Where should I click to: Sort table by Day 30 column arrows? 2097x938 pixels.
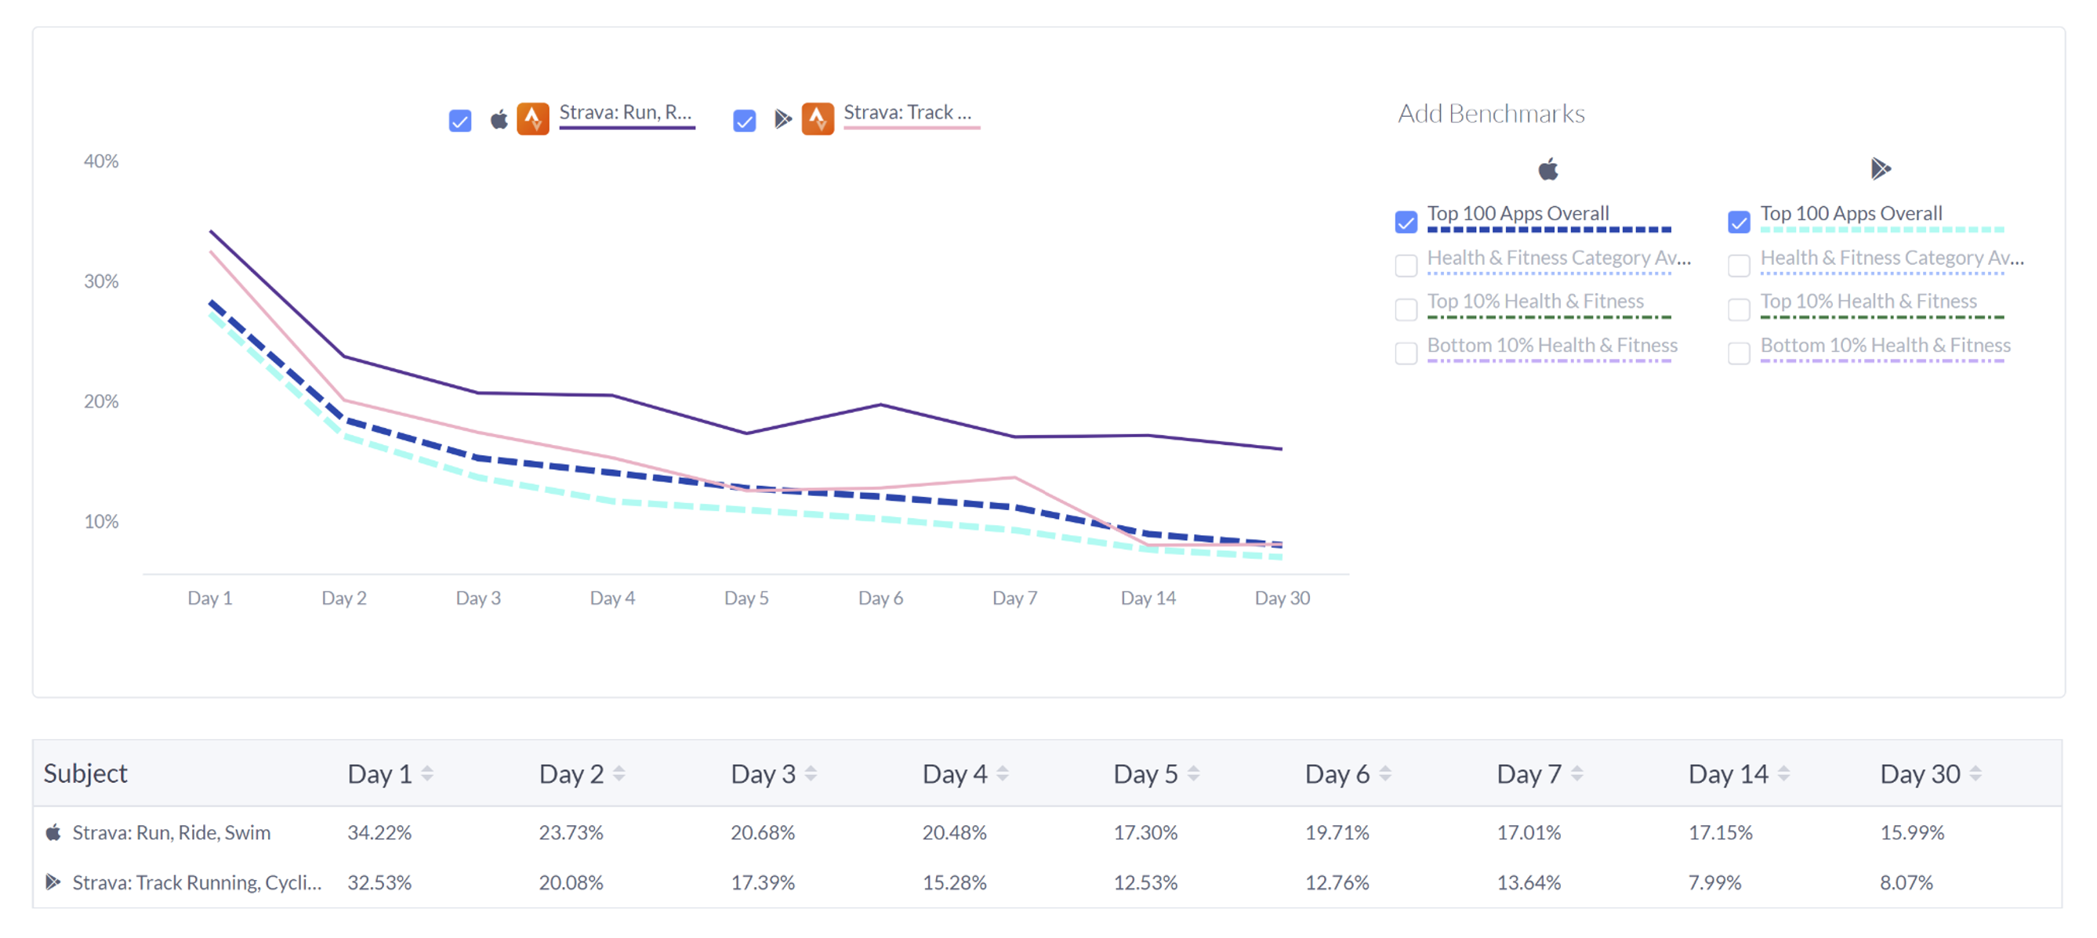tap(1975, 773)
